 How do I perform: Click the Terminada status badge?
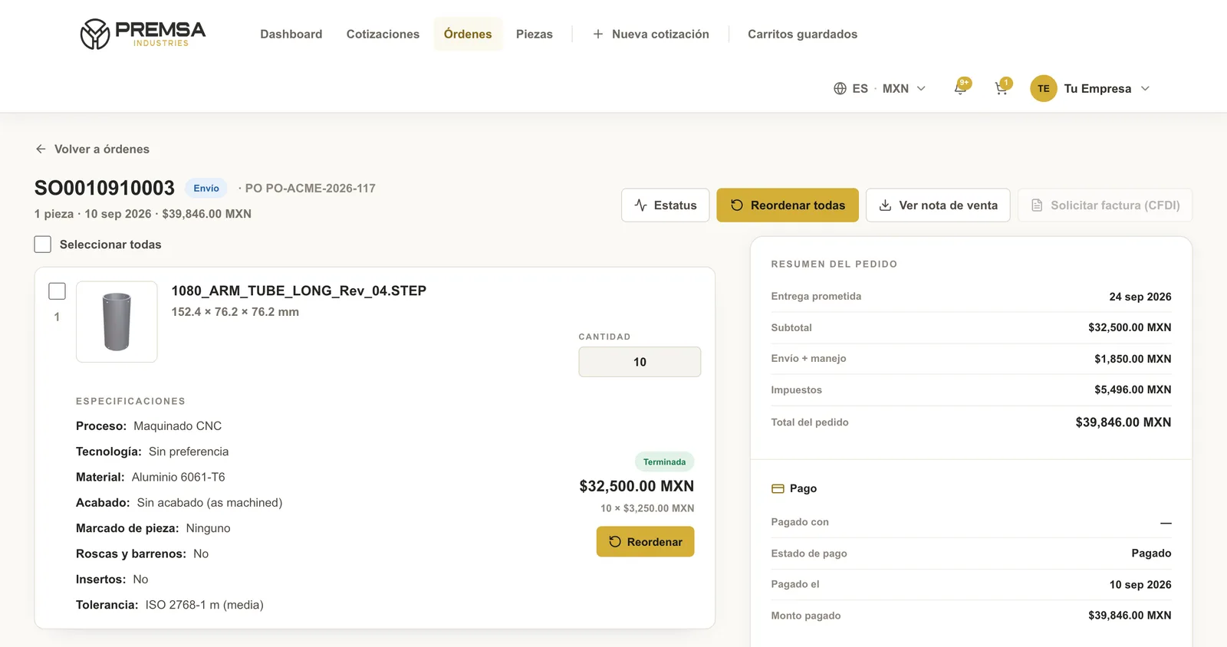click(x=664, y=461)
